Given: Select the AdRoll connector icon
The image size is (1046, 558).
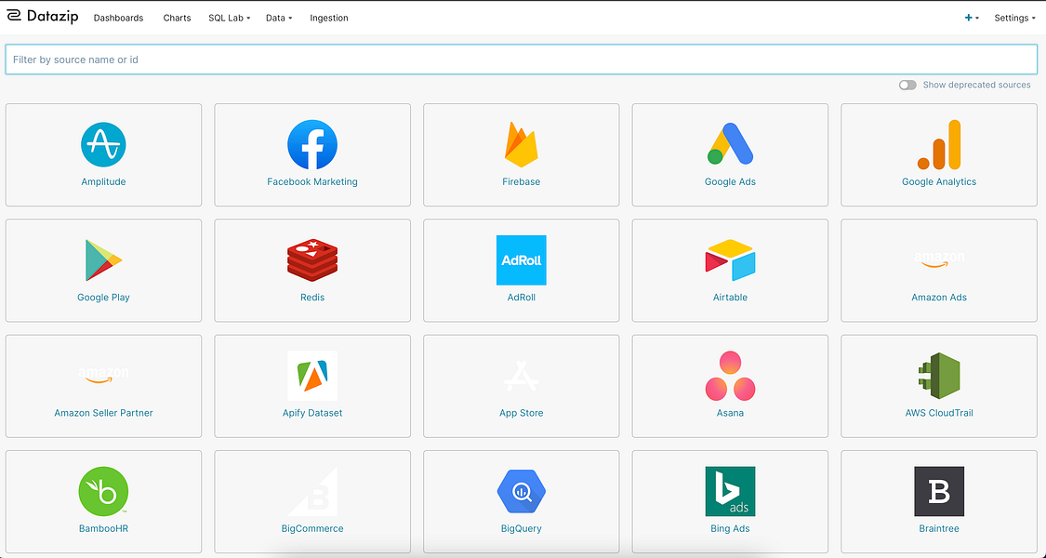Looking at the screenshot, I should [x=521, y=259].
